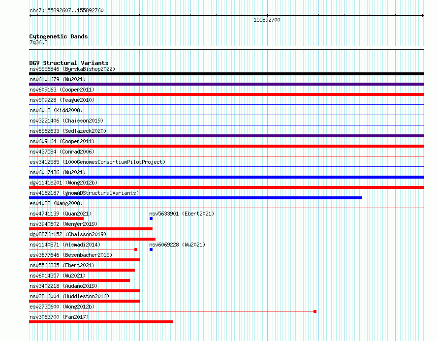Click nsv6018 (Kidd2008) label
The image size is (438, 341).
click(x=56, y=110)
